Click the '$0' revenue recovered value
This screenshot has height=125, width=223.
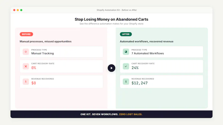click(34, 83)
